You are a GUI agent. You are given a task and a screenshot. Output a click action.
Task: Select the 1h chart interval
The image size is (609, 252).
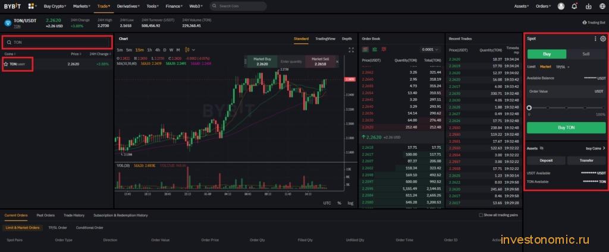149,50
